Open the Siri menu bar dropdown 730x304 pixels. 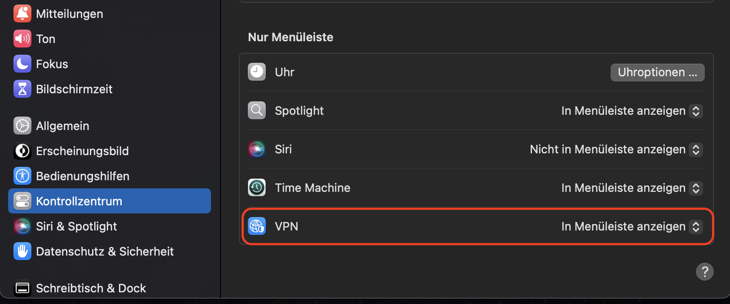tap(616, 149)
